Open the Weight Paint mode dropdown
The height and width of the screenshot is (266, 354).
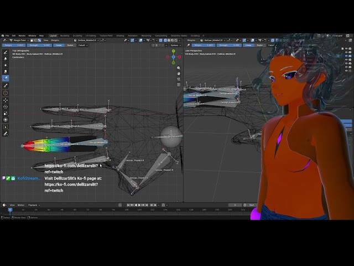pos(19,40)
